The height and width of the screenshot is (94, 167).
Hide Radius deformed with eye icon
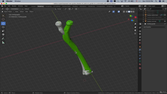tap(165, 15)
